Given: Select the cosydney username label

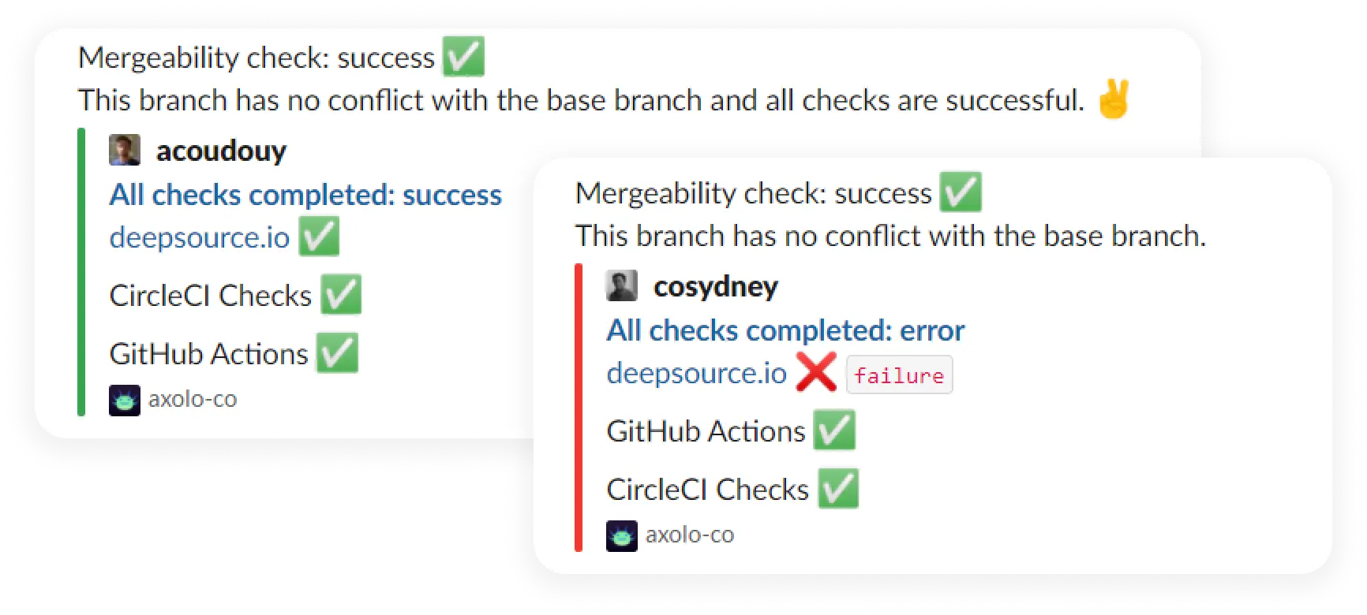Looking at the screenshot, I should [x=716, y=286].
